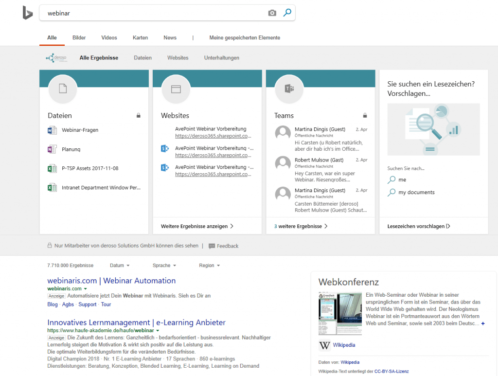
Task: Expand haufe-akademie URL dropdown arrow
Action: 158,331
